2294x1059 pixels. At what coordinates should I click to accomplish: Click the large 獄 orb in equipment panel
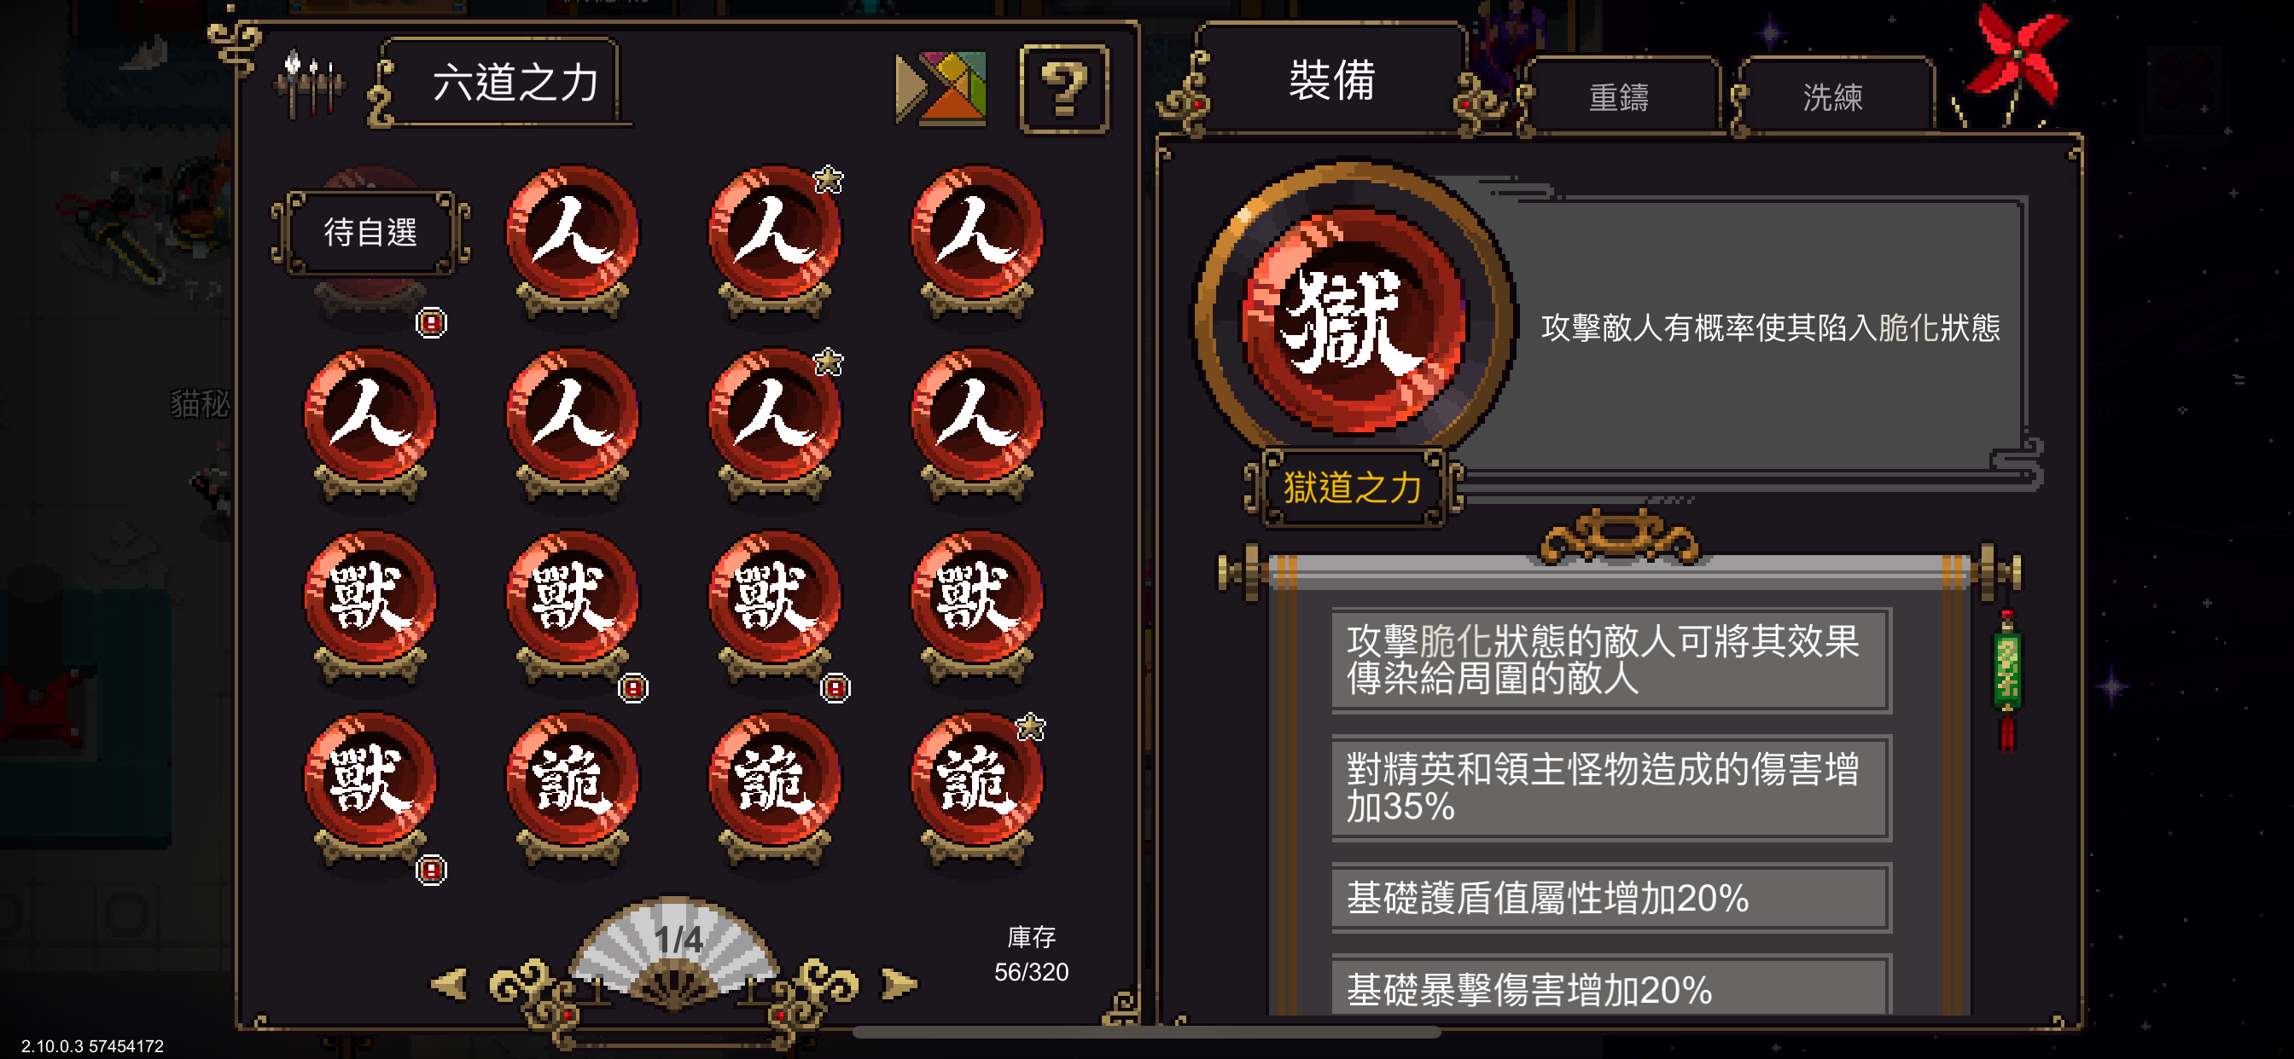[1353, 320]
